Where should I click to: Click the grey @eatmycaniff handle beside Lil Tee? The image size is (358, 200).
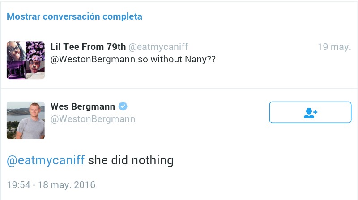158,47
